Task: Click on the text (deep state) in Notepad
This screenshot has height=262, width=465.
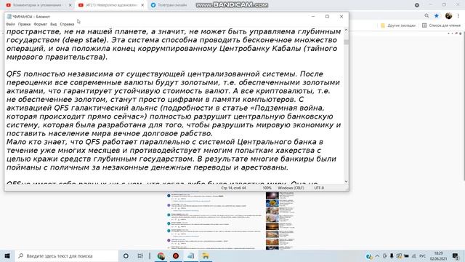Action: point(84,40)
